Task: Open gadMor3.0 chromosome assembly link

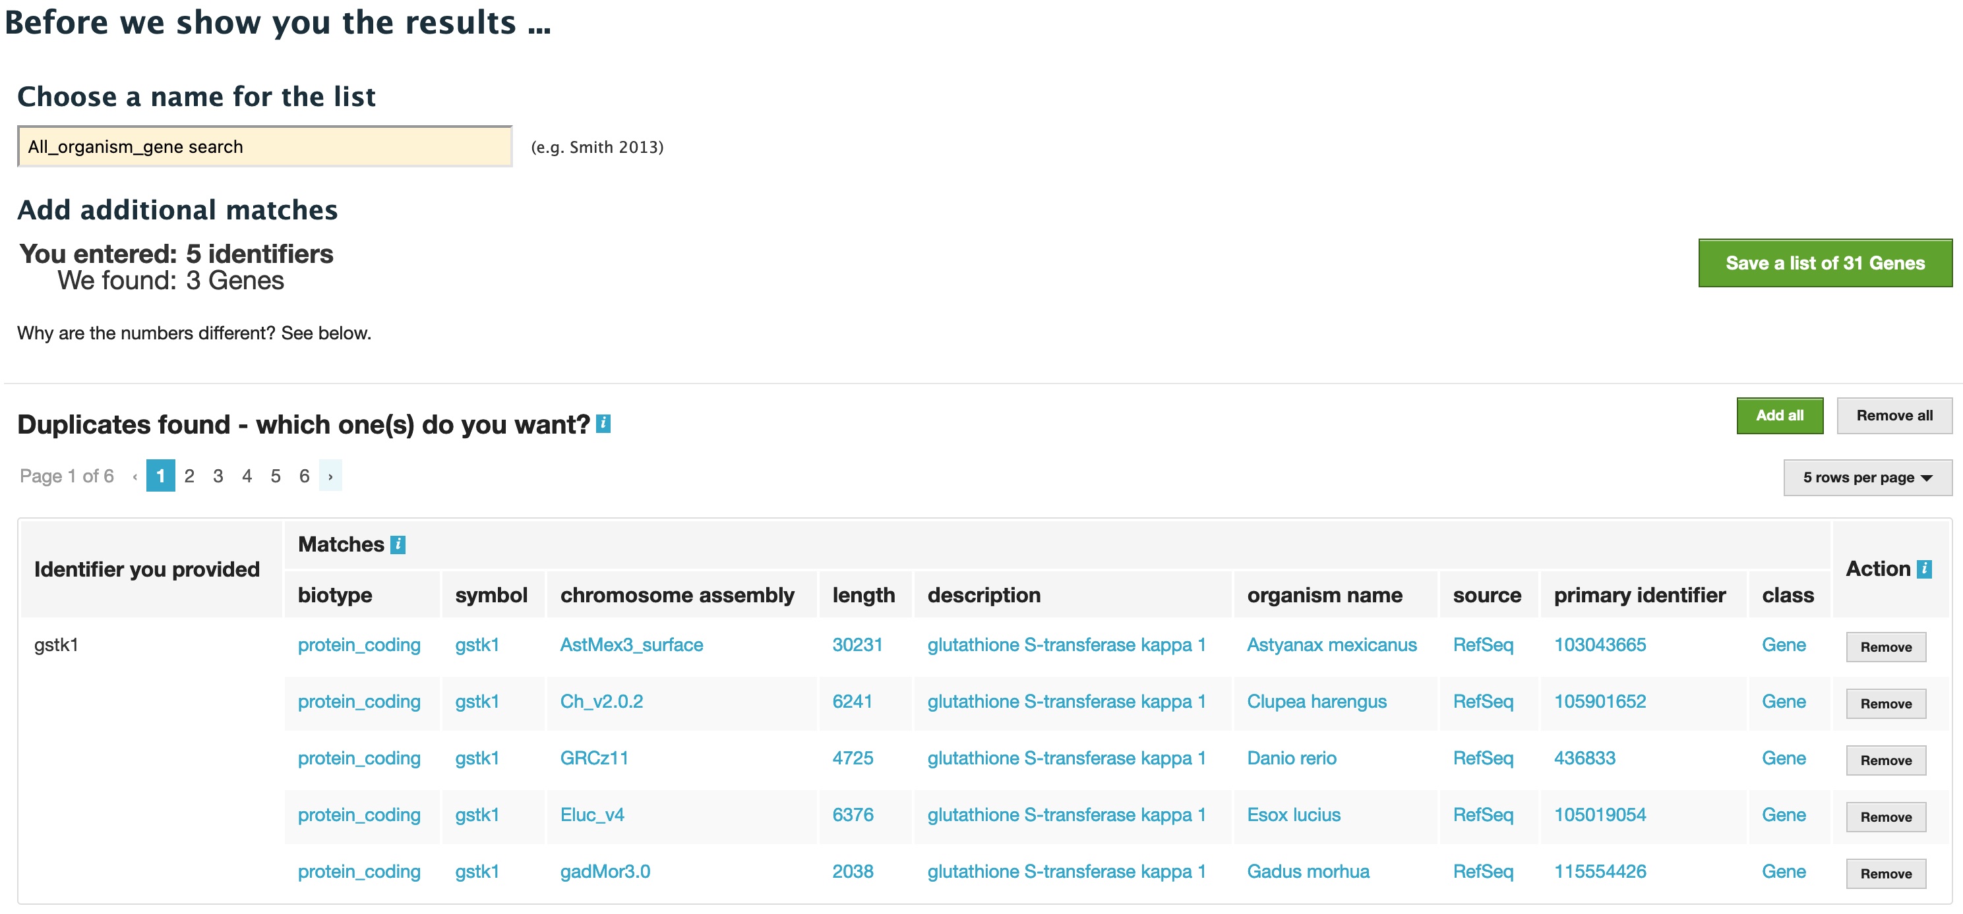Action: pyautogui.click(x=605, y=871)
